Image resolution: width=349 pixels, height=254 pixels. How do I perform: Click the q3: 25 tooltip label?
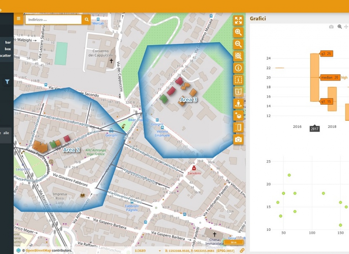point(326,54)
